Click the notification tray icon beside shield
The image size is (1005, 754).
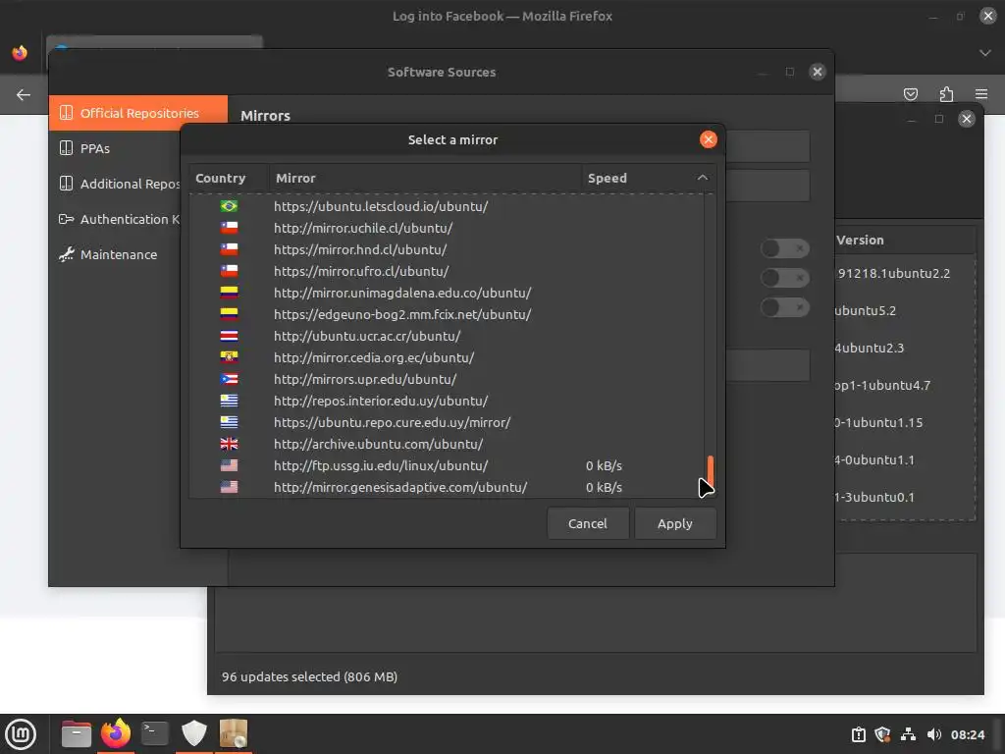click(858, 734)
